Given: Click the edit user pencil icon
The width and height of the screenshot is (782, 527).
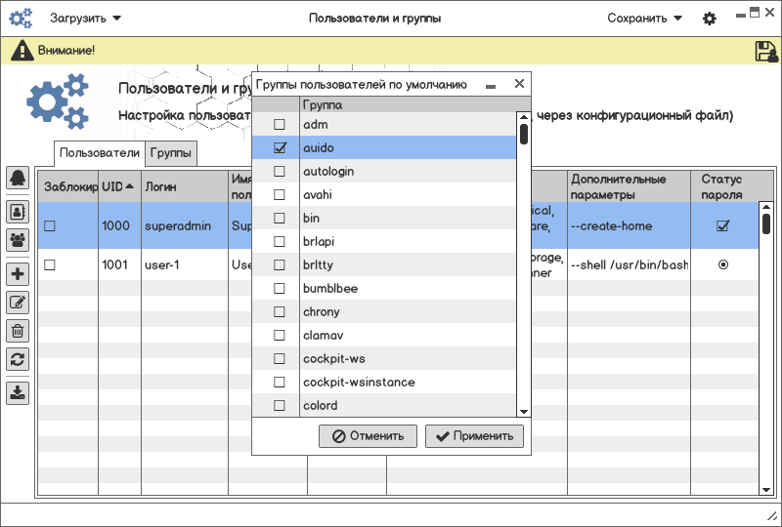Looking at the screenshot, I should pyautogui.click(x=18, y=303).
